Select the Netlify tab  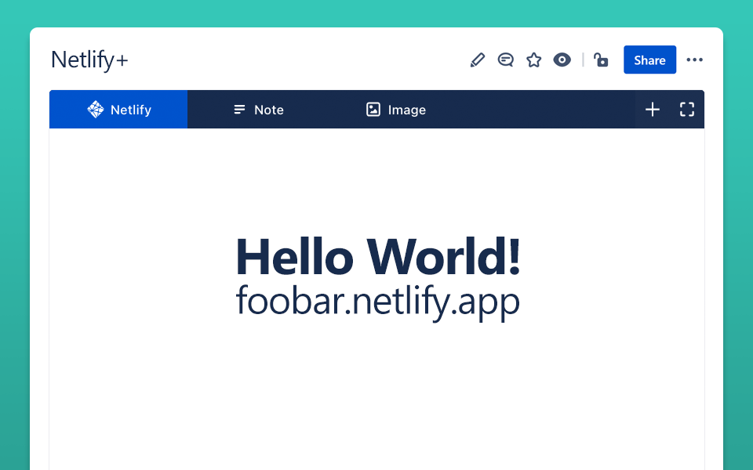point(118,110)
